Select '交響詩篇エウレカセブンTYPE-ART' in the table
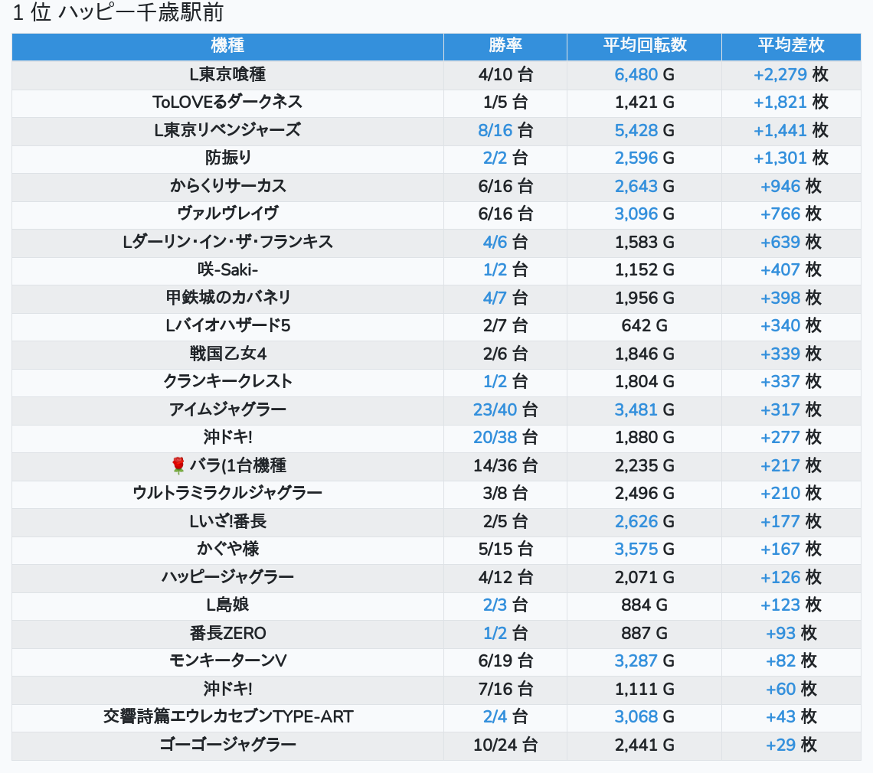This screenshot has height=773, width=873. pyautogui.click(x=227, y=717)
